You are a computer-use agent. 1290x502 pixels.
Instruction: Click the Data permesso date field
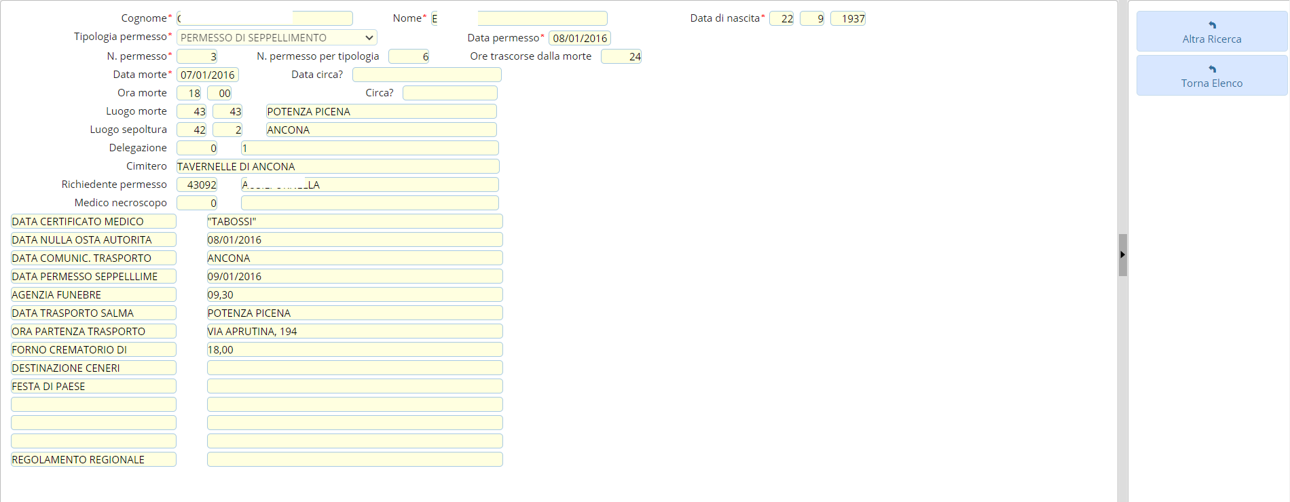point(579,39)
